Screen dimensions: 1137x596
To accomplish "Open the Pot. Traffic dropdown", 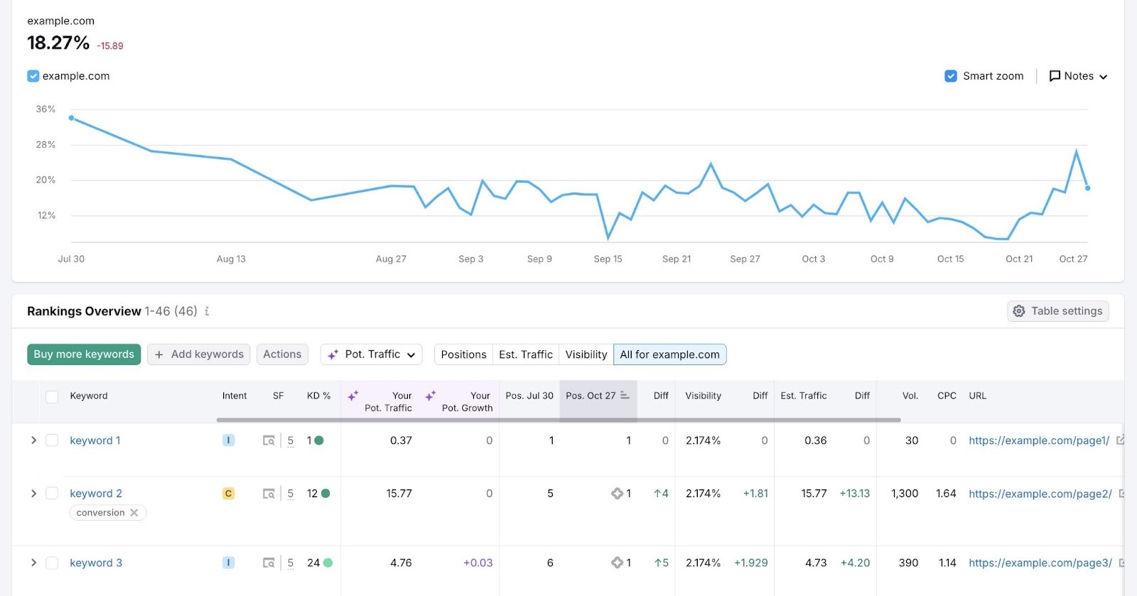I will 372,354.
